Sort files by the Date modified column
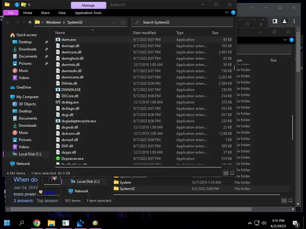This screenshot has height=229, width=306. point(144,33)
